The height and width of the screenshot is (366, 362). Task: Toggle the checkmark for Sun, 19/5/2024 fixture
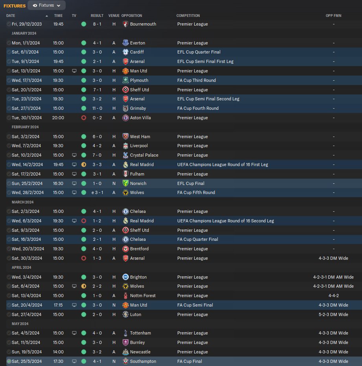[9, 352]
